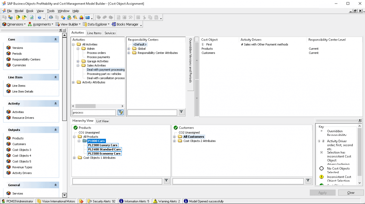Click the Warning Alerts triangle icon
The height and width of the screenshot is (204, 365).
pyautogui.click(x=155, y=201)
